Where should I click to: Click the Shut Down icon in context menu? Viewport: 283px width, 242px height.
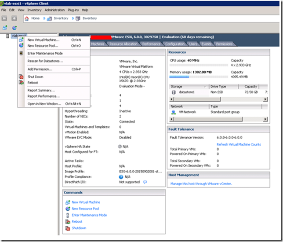tap(21, 77)
